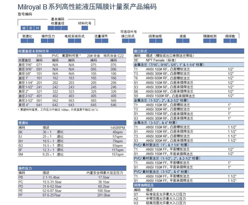
Task: Click the '润滑油阀' label
Action: 155,36
